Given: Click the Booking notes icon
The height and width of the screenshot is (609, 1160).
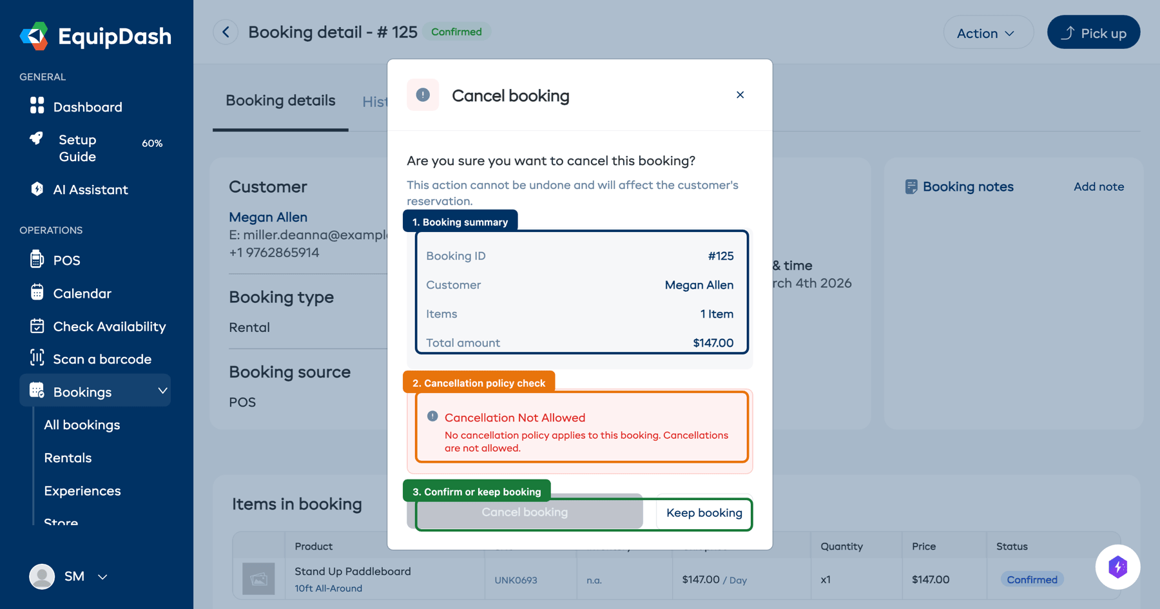Looking at the screenshot, I should [x=911, y=186].
